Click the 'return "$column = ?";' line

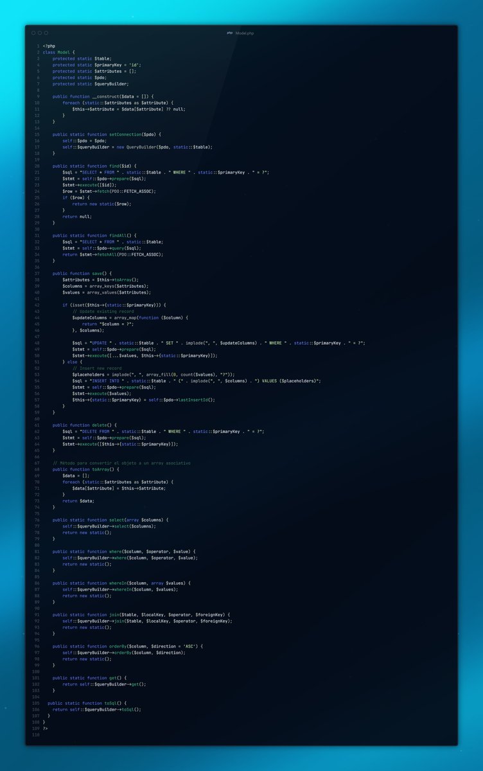(x=108, y=324)
